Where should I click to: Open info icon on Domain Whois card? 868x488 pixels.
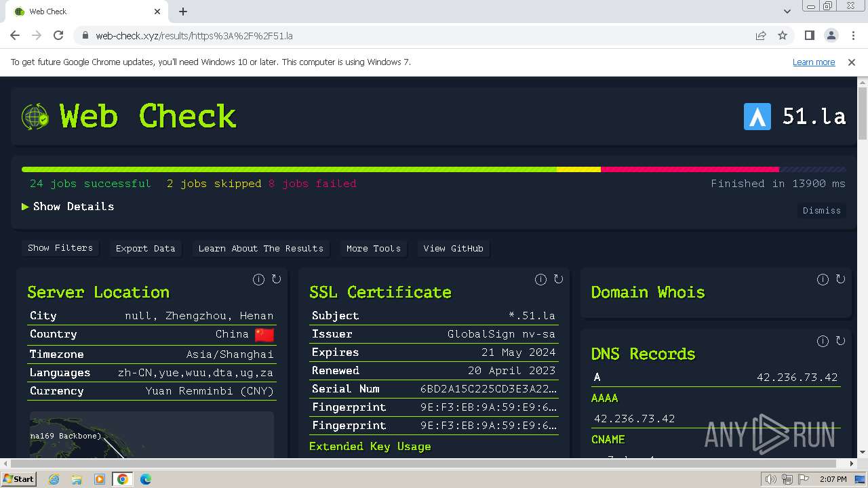pyautogui.click(x=823, y=279)
